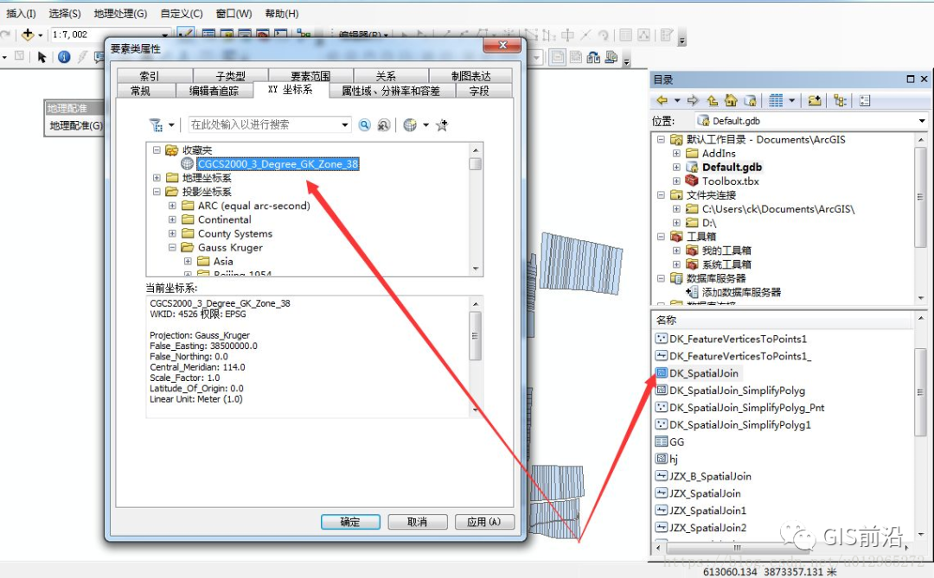
Task: Click the 确定 button
Action: point(350,522)
